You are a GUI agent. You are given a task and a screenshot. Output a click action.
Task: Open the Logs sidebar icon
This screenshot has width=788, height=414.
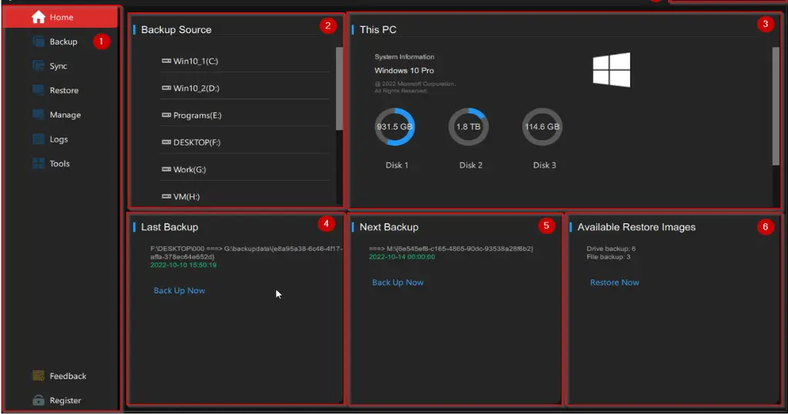click(x=38, y=139)
